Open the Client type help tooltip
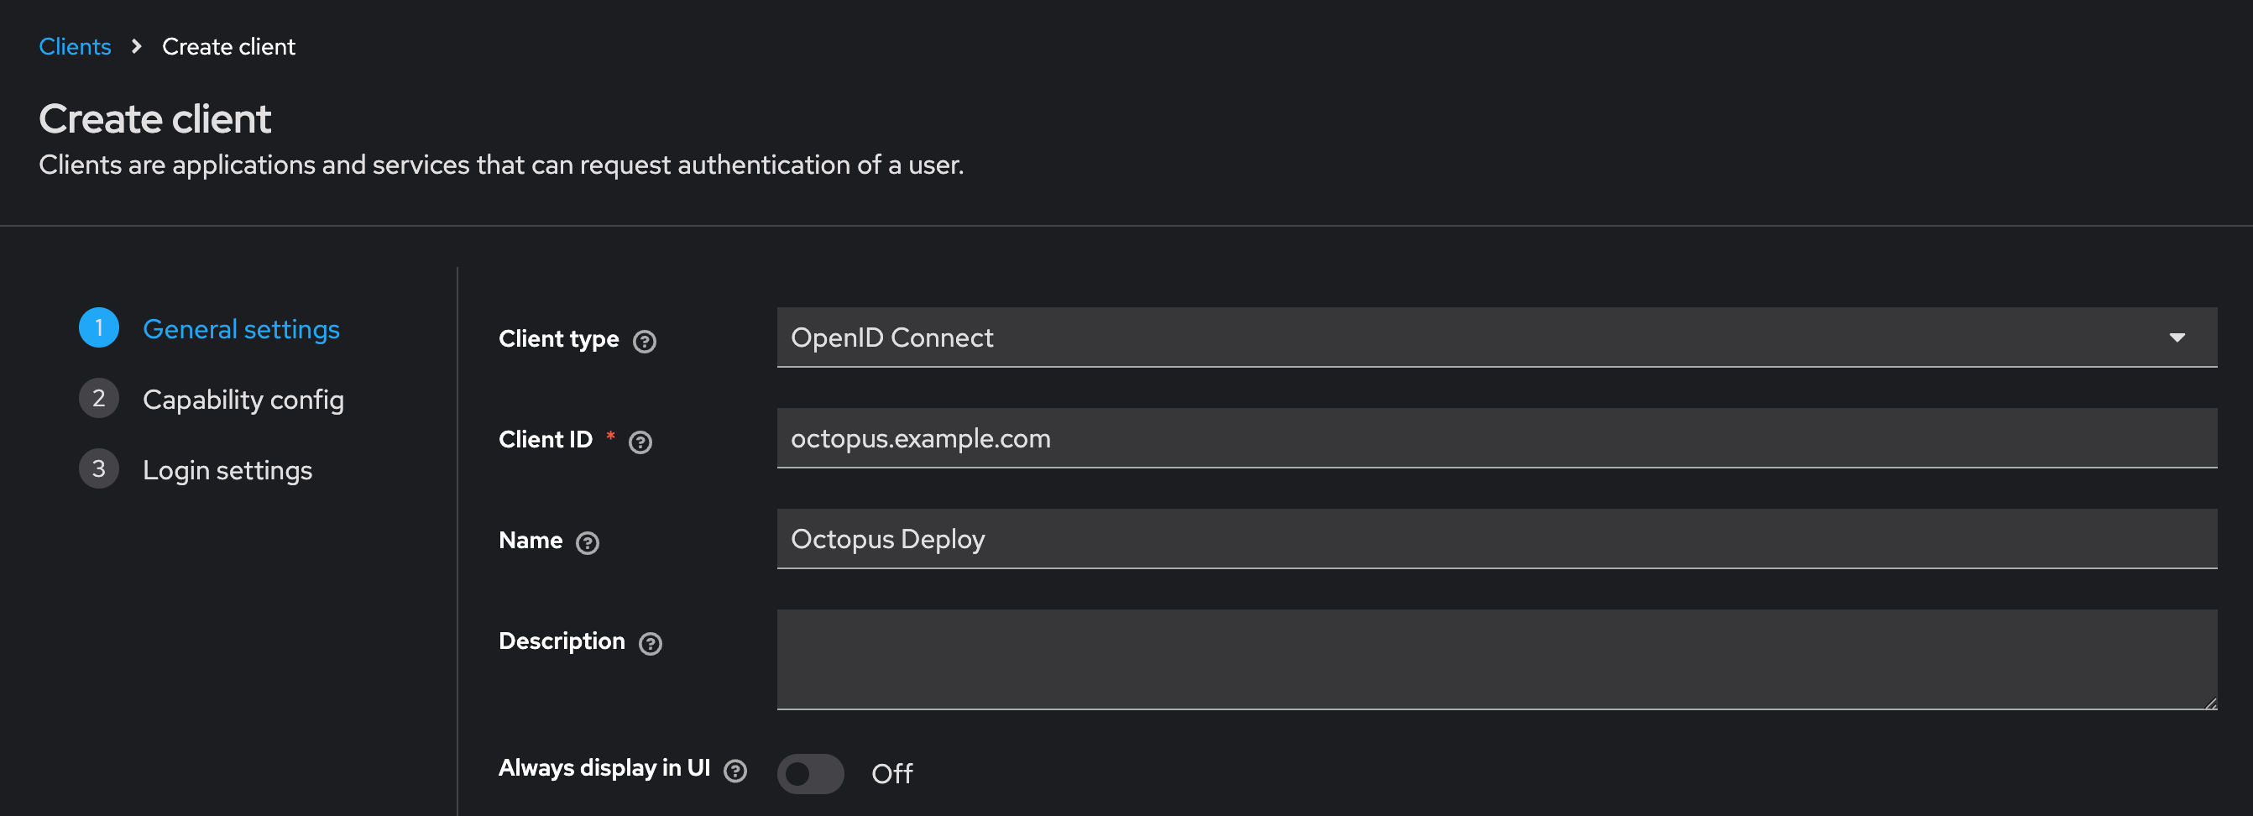This screenshot has height=816, width=2253. (x=645, y=343)
